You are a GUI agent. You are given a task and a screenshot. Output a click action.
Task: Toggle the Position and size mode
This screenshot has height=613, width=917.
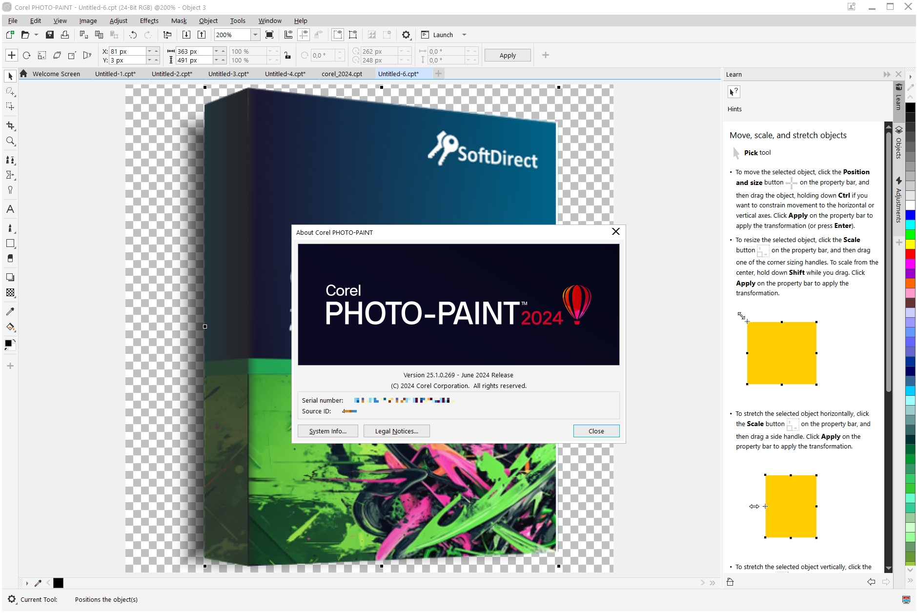tap(12, 56)
